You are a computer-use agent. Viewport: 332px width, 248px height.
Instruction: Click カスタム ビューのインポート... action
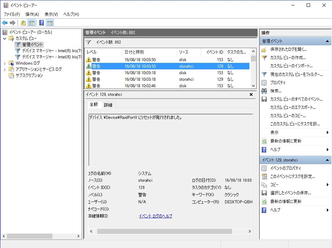coord(291,66)
